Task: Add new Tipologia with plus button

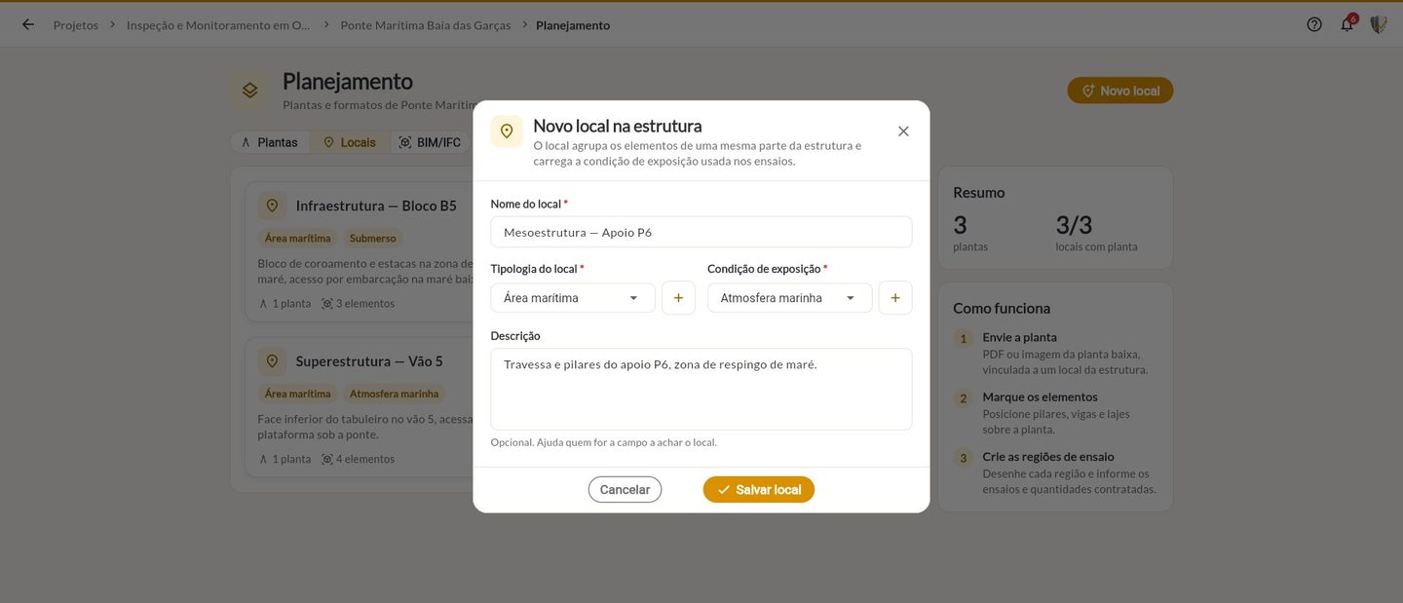Action: 678,298
